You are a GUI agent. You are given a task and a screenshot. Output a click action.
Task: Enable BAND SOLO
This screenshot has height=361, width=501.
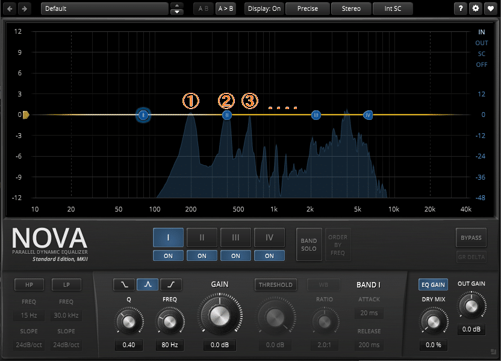click(x=309, y=245)
